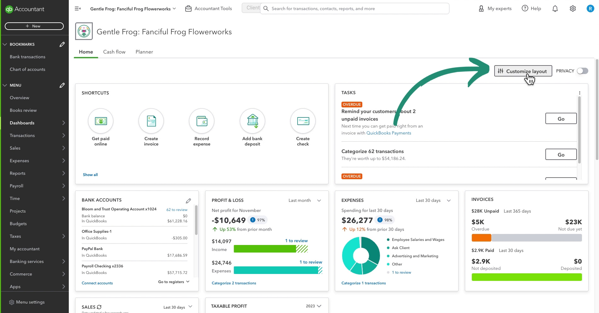Click the Help question mark icon

(525, 8)
